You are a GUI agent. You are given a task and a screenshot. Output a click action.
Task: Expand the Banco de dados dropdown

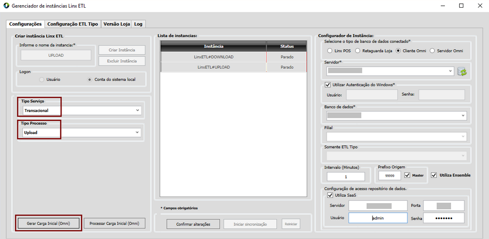click(x=397, y=116)
